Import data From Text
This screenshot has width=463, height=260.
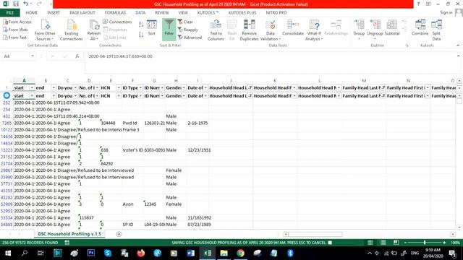click(14, 38)
